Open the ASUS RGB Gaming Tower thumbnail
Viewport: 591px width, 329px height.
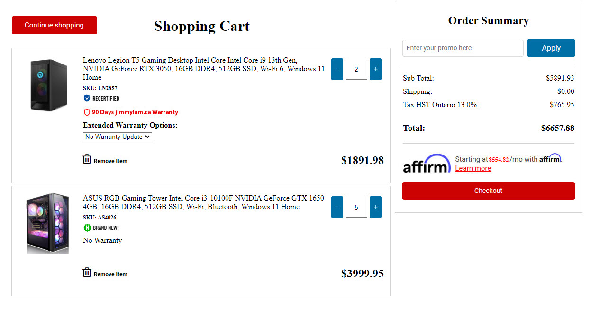point(48,223)
